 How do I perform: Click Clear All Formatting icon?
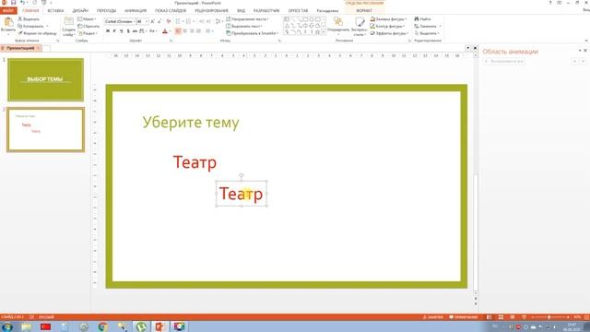[x=168, y=21]
